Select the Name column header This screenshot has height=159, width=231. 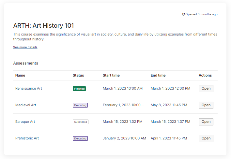[x=20, y=75]
